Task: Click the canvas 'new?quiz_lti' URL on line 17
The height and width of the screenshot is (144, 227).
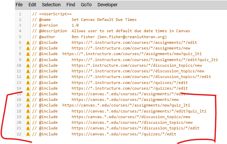Action: [x=126, y=105]
